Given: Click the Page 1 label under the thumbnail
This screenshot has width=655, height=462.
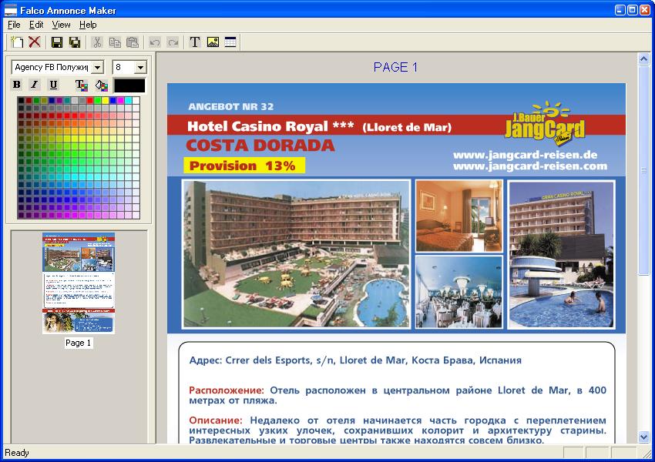Looking at the screenshot, I should coord(78,343).
